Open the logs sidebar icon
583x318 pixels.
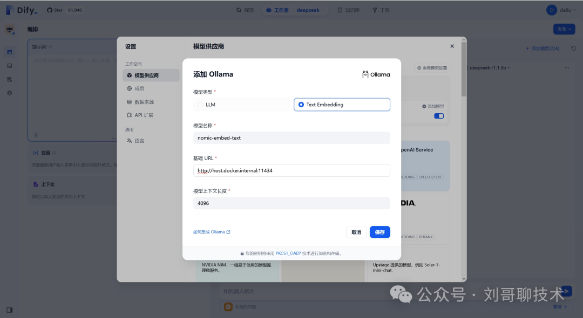10,79
